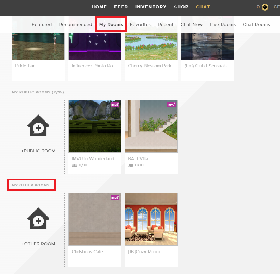
Task: Go to the FEED page
Action: click(121, 7)
